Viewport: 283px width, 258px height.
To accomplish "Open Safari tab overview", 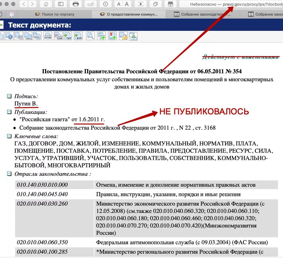I will pos(155,5).
